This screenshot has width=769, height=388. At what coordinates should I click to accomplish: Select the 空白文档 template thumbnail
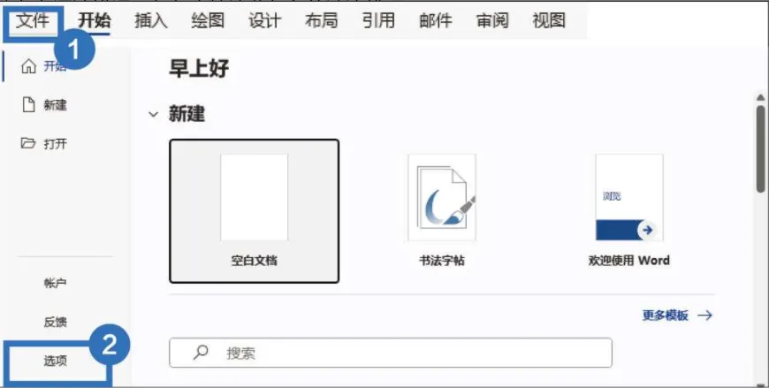click(x=254, y=211)
